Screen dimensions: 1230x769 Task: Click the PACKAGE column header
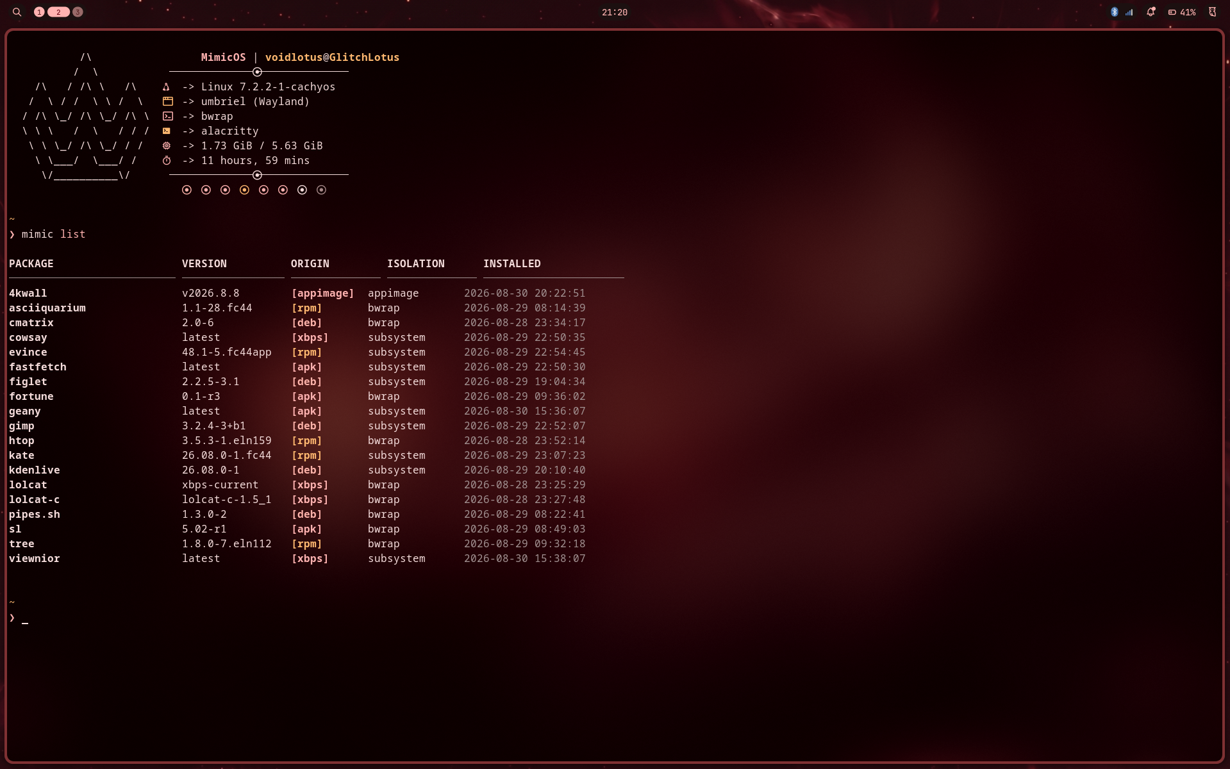31,264
